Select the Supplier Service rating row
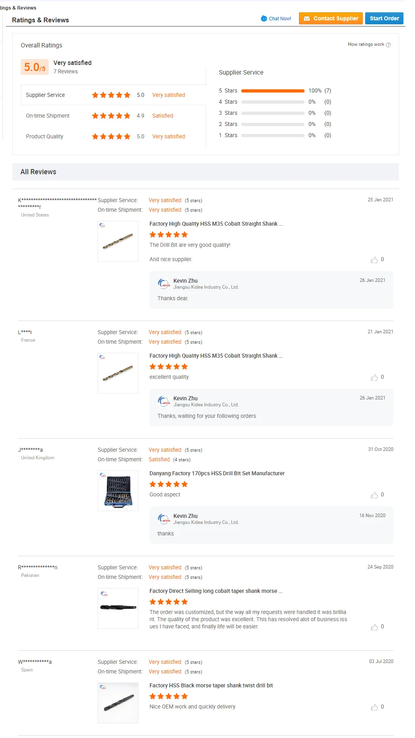 click(113, 95)
